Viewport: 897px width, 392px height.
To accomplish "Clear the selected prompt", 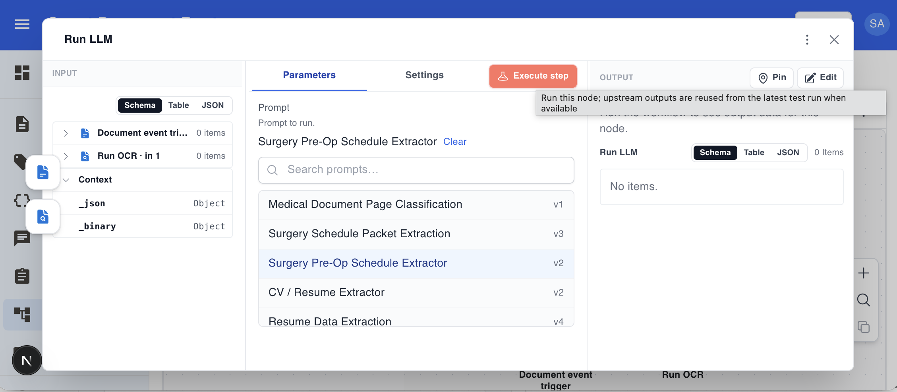I will [454, 142].
